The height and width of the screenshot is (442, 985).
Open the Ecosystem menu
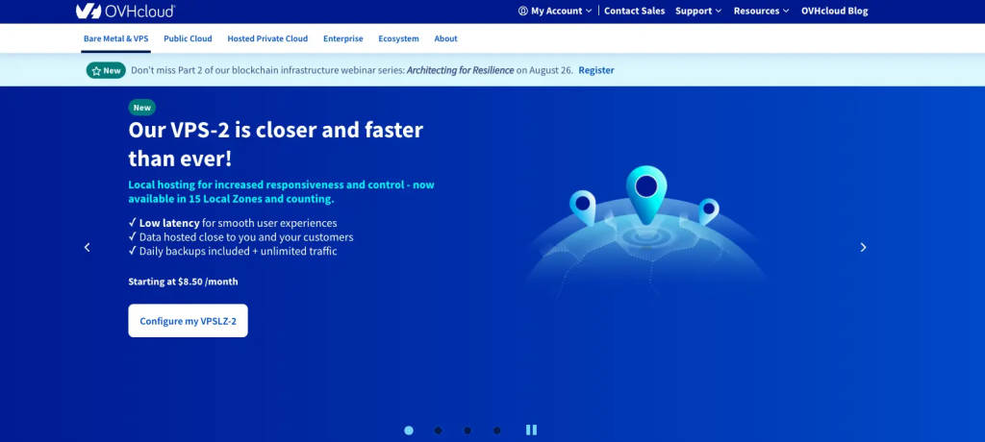(x=398, y=38)
